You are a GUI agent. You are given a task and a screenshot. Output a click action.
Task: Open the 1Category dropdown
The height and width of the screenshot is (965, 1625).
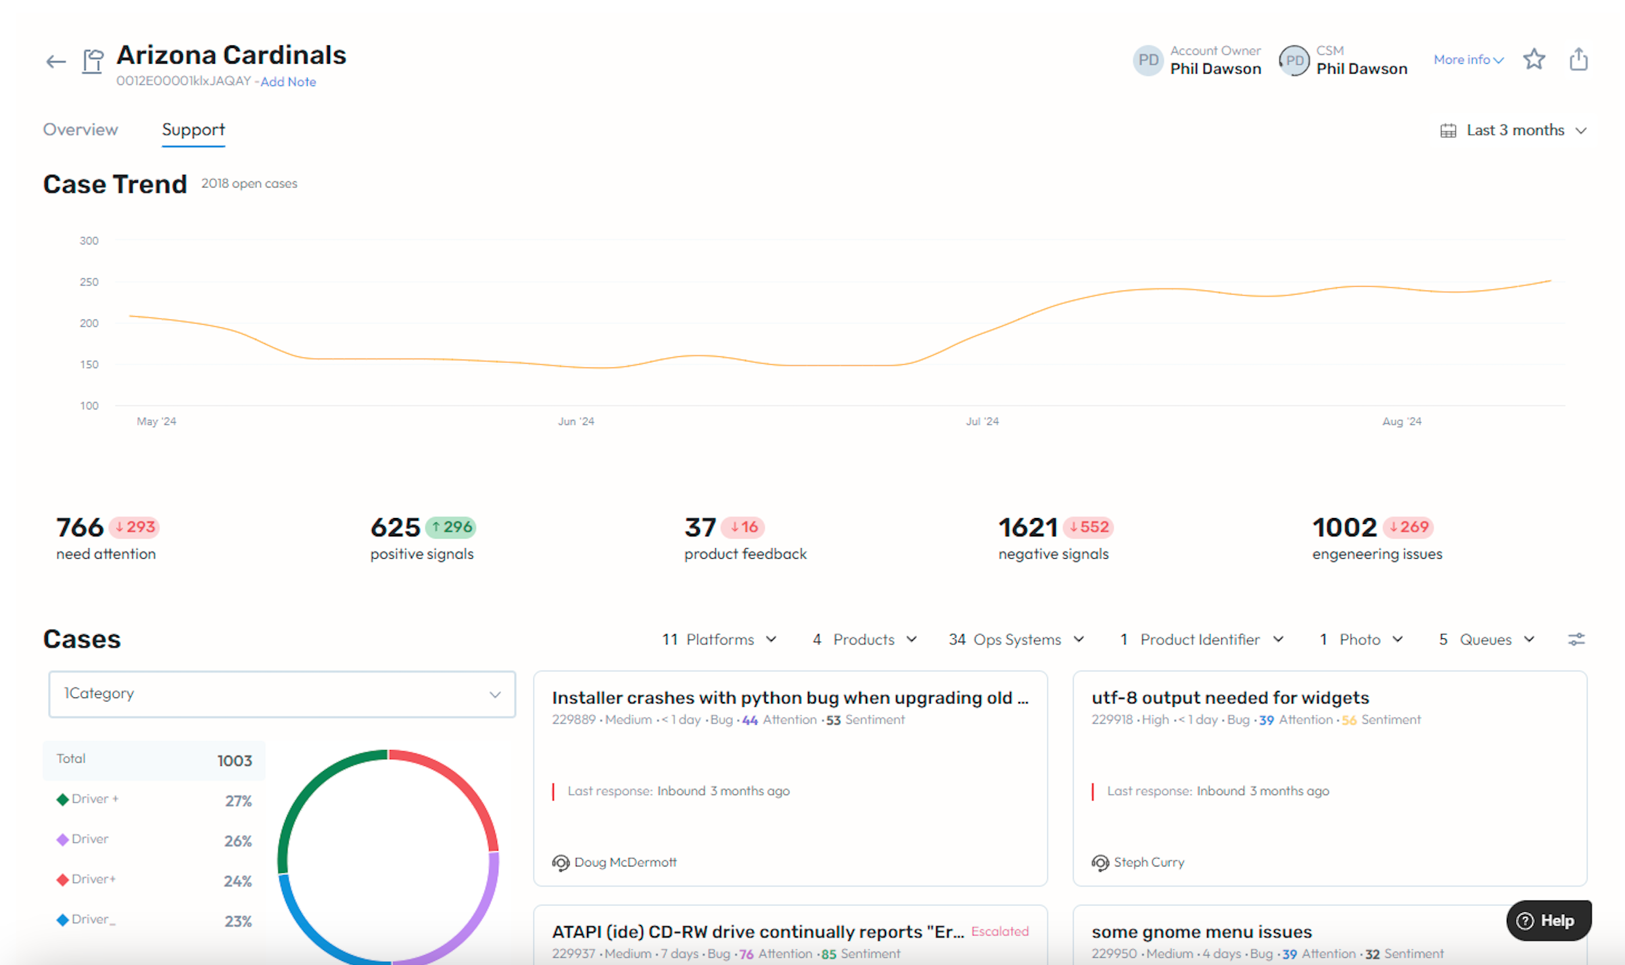[x=281, y=694]
